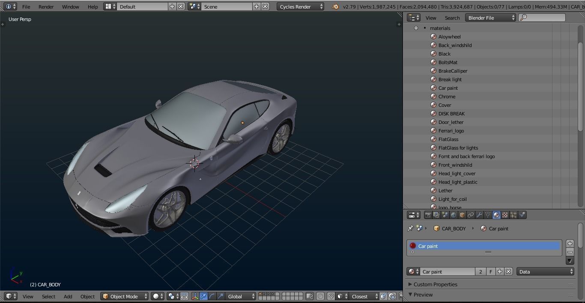Select the Head_light_cover material

coord(457,173)
